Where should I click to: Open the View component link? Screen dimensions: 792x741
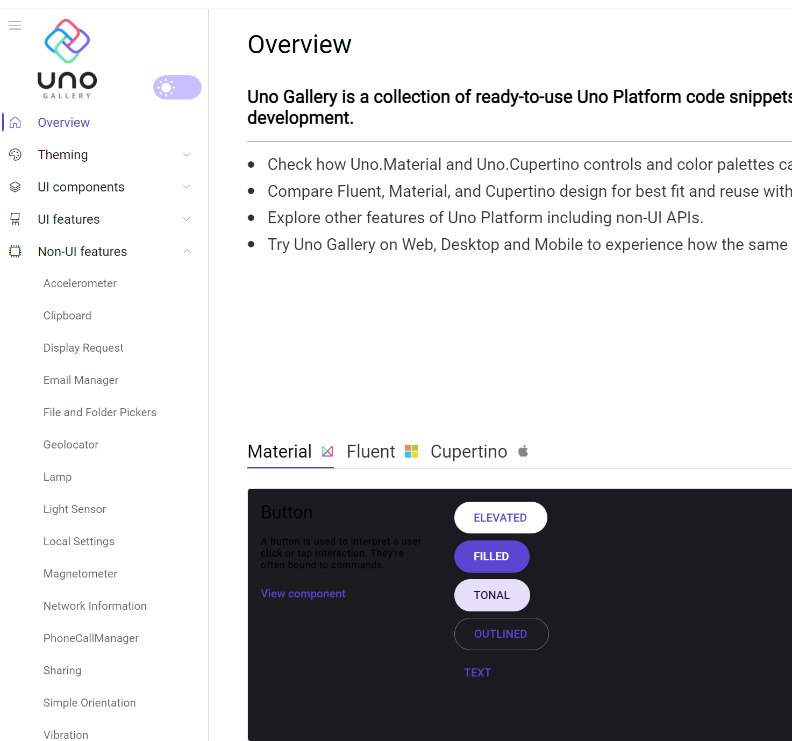[x=303, y=593]
